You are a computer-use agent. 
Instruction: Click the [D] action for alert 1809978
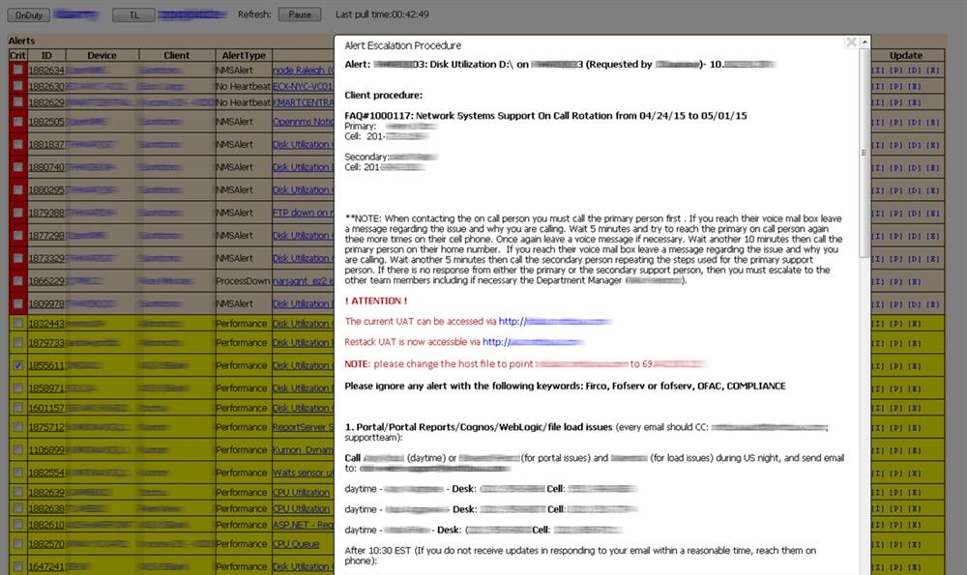point(915,304)
